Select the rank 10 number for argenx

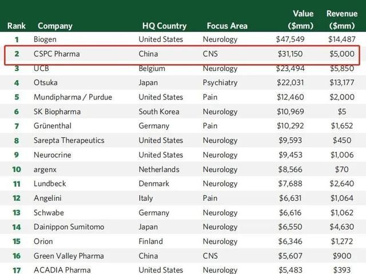click(x=17, y=169)
